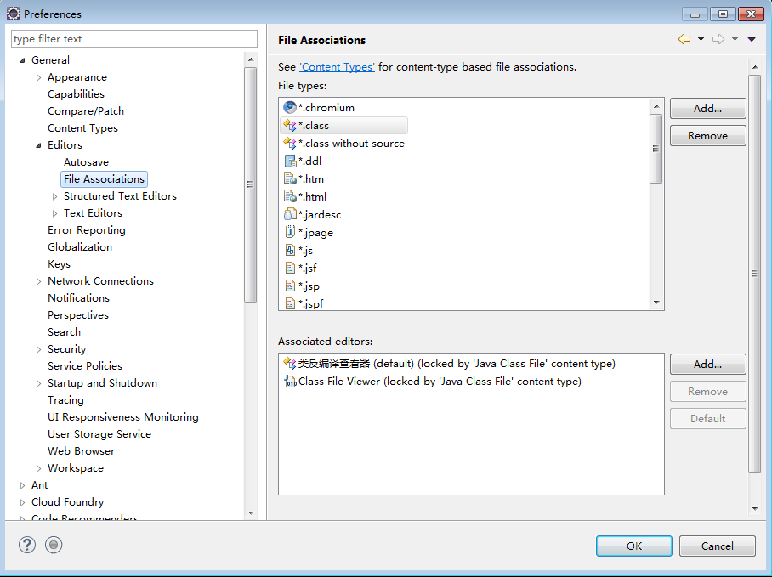Select Content Types in the tree
772x577 pixels.
pyautogui.click(x=82, y=128)
